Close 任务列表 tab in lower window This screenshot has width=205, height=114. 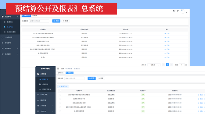64,73
